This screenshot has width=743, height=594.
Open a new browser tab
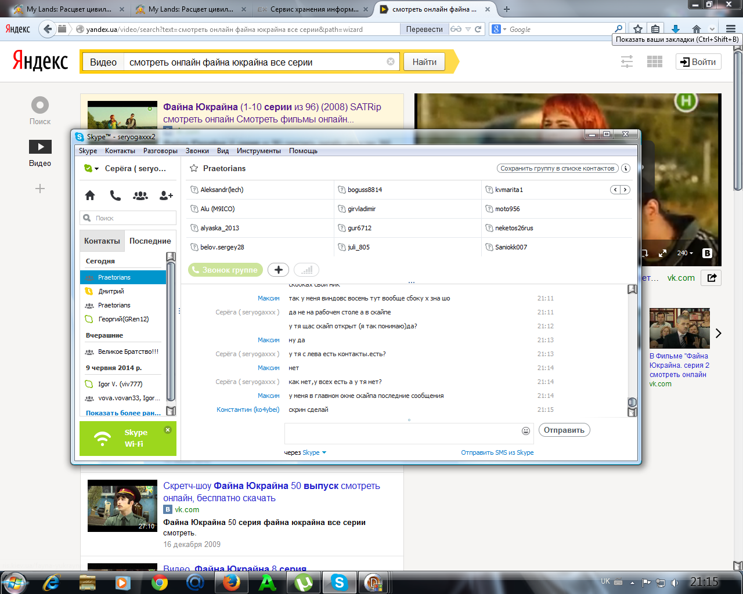tap(507, 9)
